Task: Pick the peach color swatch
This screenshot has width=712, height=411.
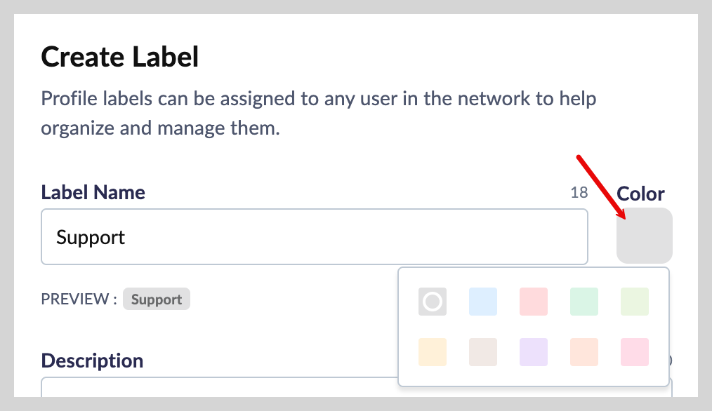Action: [584, 352]
